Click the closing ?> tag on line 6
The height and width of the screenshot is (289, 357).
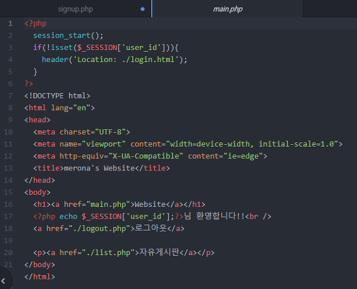pos(29,83)
